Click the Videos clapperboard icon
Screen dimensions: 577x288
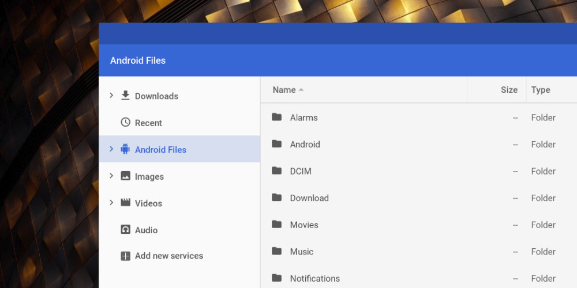[125, 203]
